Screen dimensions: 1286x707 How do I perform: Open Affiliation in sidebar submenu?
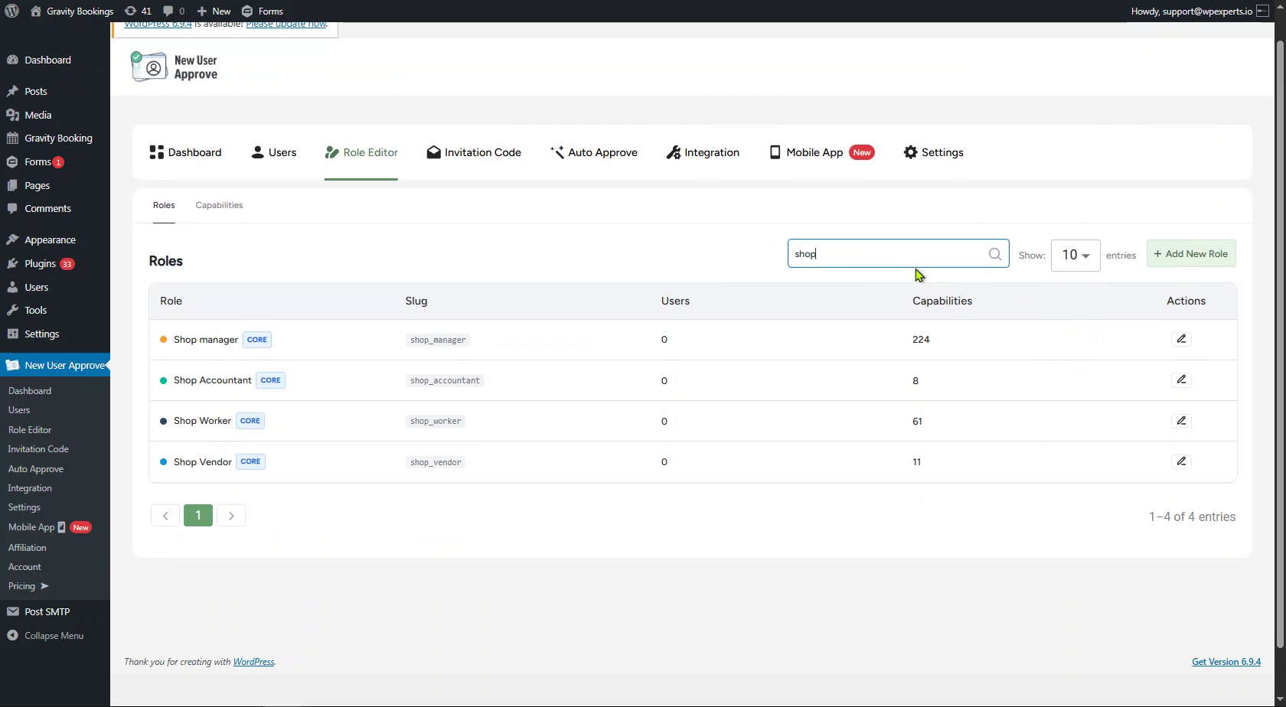click(x=27, y=548)
